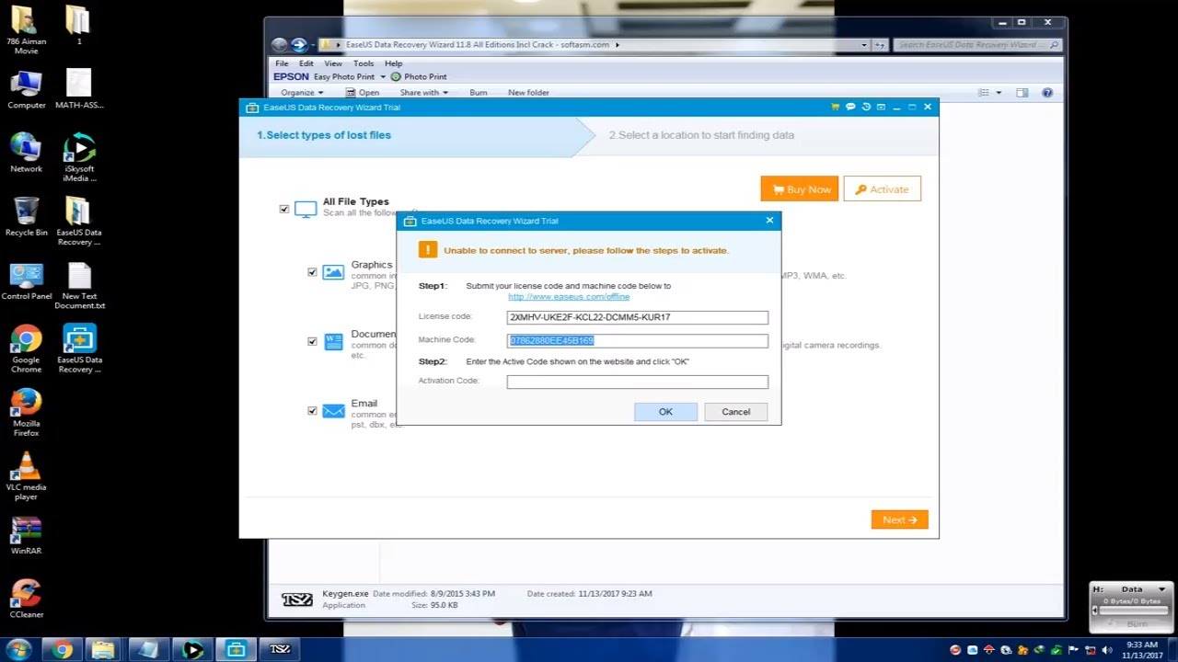The width and height of the screenshot is (1178, 662).
Task: Open the feedback chat bubble icon
Action: tap(850, 107)
